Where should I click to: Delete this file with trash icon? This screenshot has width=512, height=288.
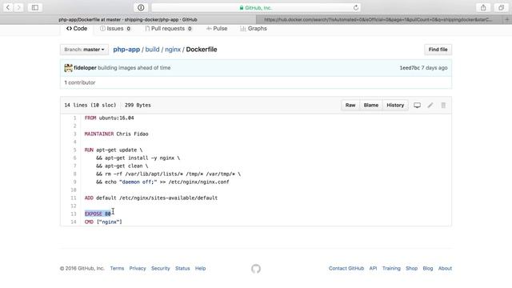point(443,105)
